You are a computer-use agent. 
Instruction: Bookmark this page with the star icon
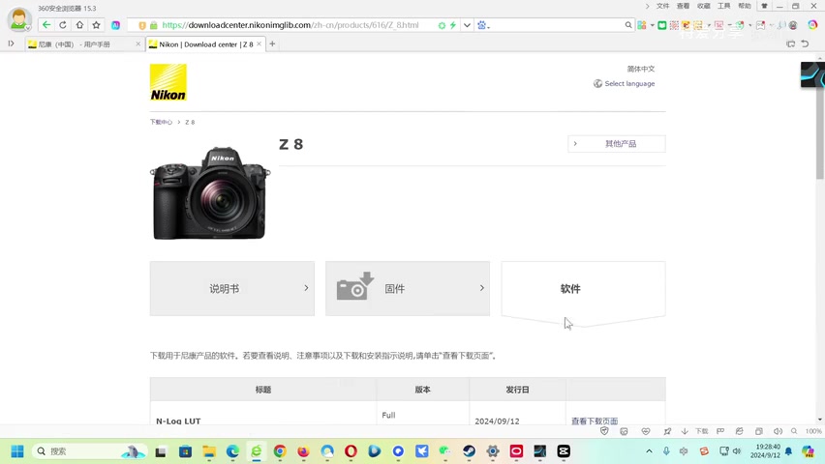96,25
